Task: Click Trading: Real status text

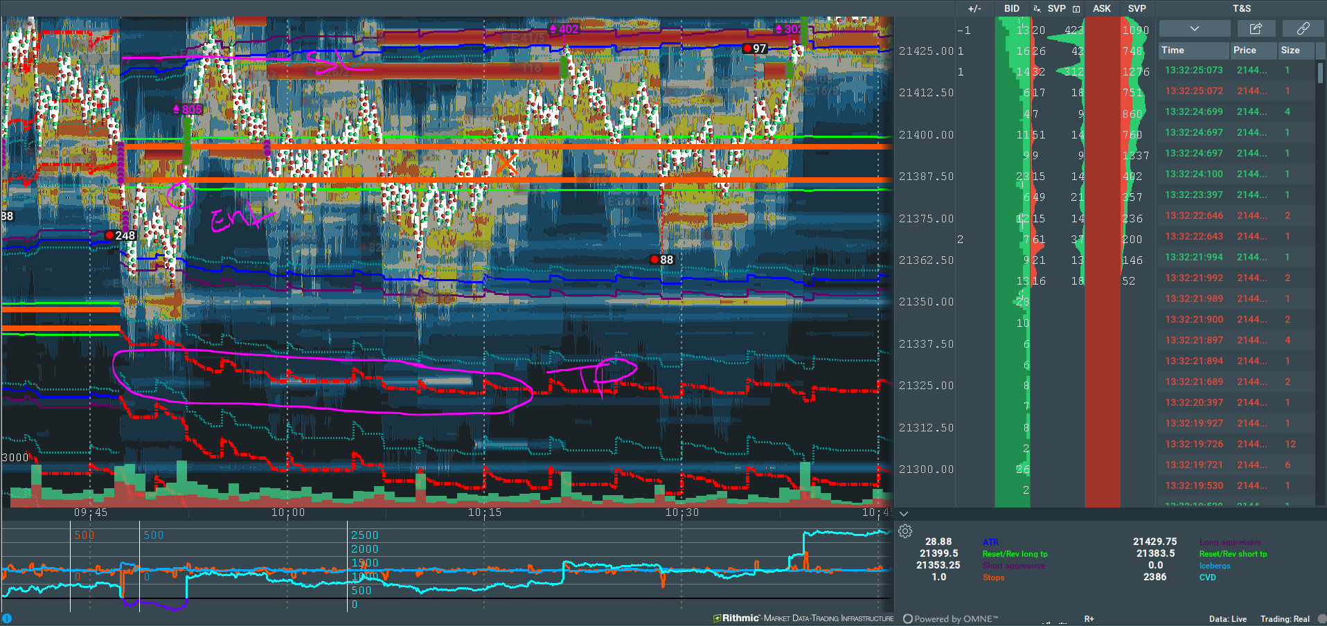Action: 1285,619
